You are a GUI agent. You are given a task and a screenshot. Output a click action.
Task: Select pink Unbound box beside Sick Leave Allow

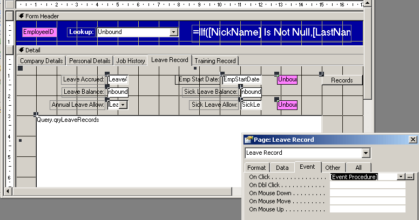click(x=287, y=105)
